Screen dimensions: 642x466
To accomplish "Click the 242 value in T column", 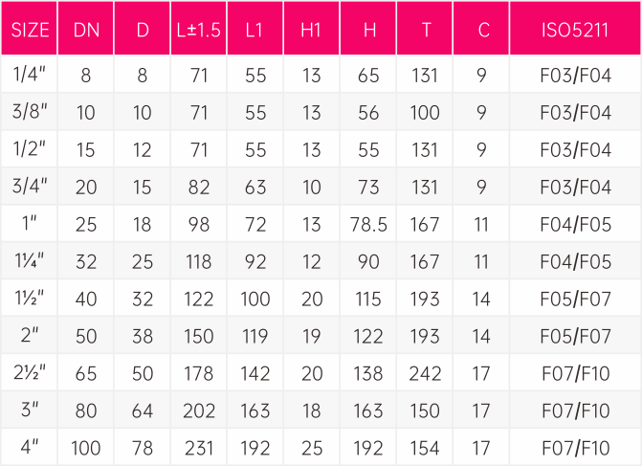I will coord(425,372).
